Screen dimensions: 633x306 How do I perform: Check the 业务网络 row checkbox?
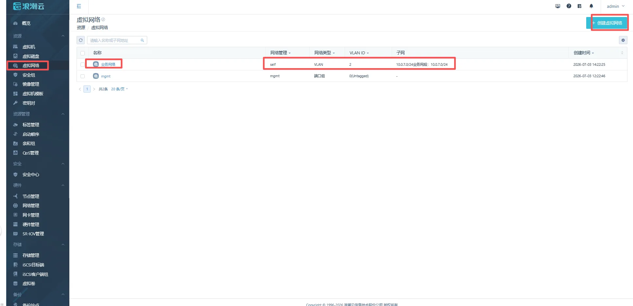[x=82, y=64]
